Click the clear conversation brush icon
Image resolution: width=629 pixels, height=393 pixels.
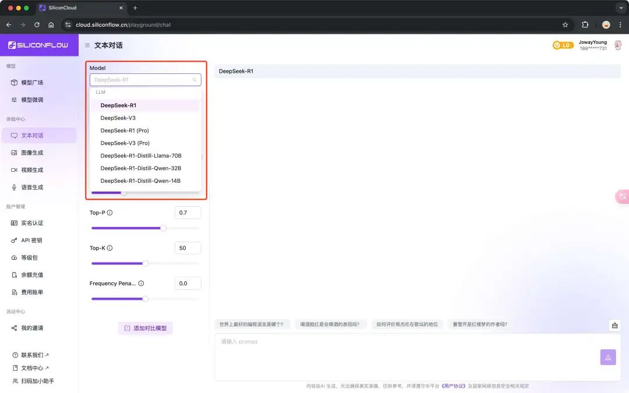[x=614, y=325]
